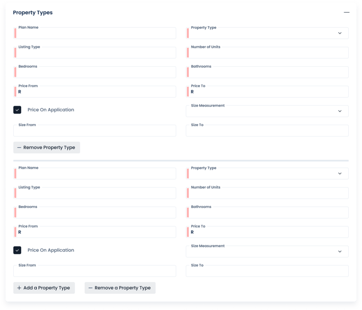
Task: Select the first Bedrooms input
Action: pos(95,73)
